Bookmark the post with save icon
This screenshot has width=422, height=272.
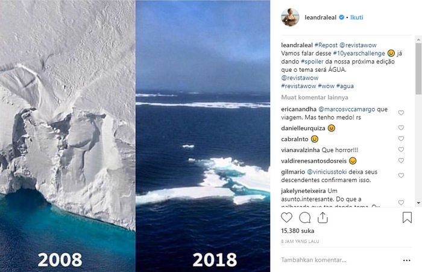[407, 218]
